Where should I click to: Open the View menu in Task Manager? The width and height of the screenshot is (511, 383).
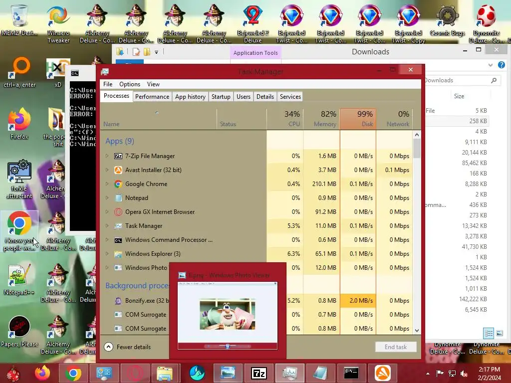(153, 84)
